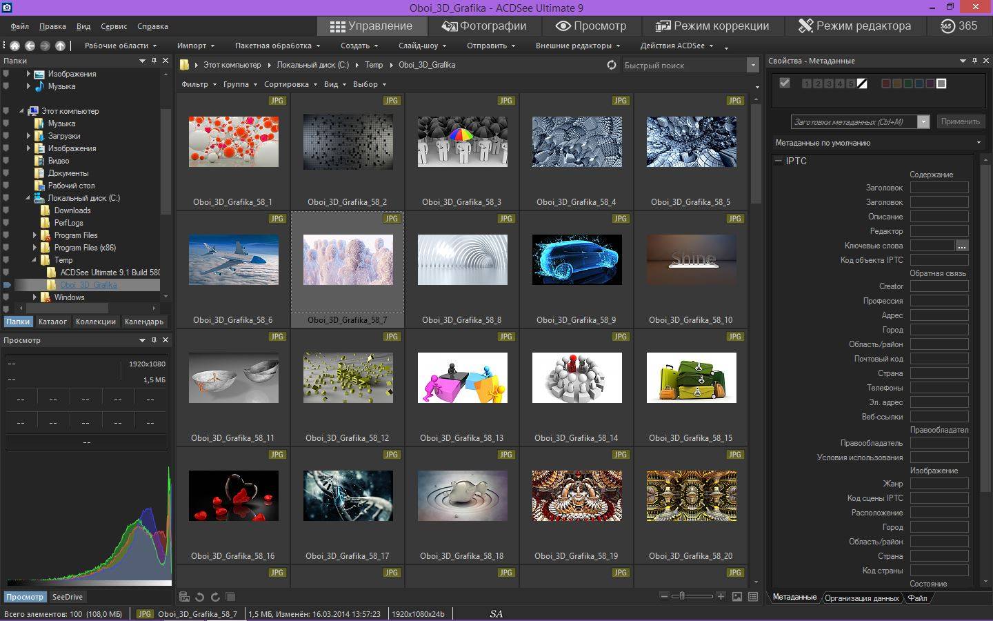Open Заготовки метаданных combo box arrow
Image resolution: width=993 pixels, height=621 pixels.
(x=923, y=121)
